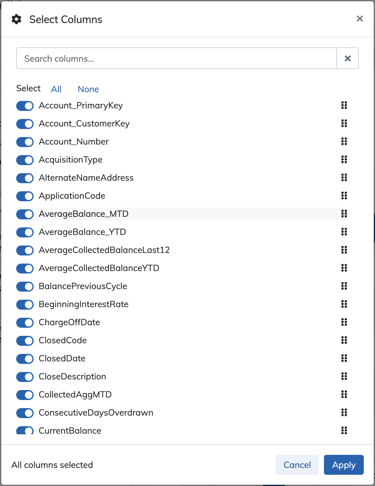Click the AlternateNameAddress label text
Viewport: 375px width, 486px height.
[x=86, y=178]
